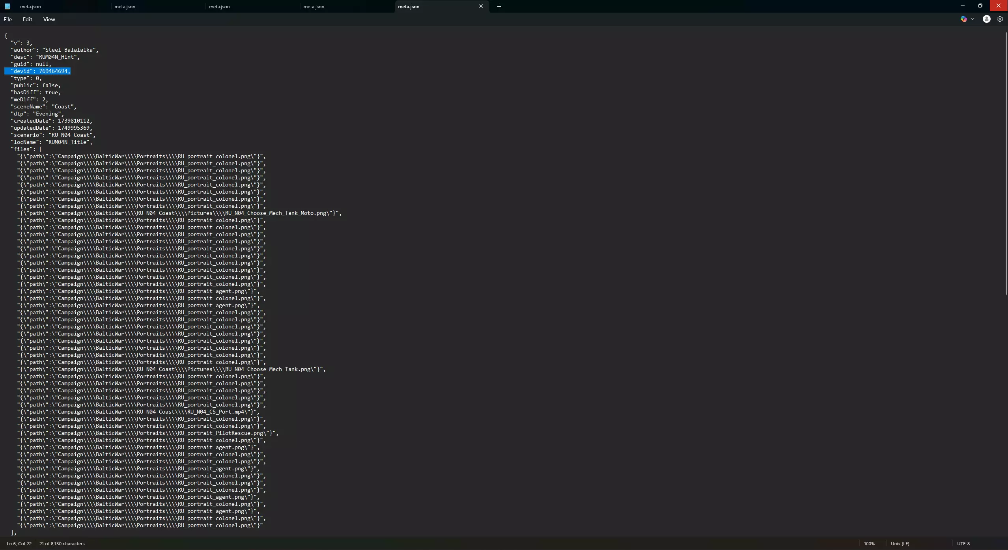The image size is (1008, 550).
Task: Click the Ln 6, Col 22 status indicator
Action: coord(19,544)
